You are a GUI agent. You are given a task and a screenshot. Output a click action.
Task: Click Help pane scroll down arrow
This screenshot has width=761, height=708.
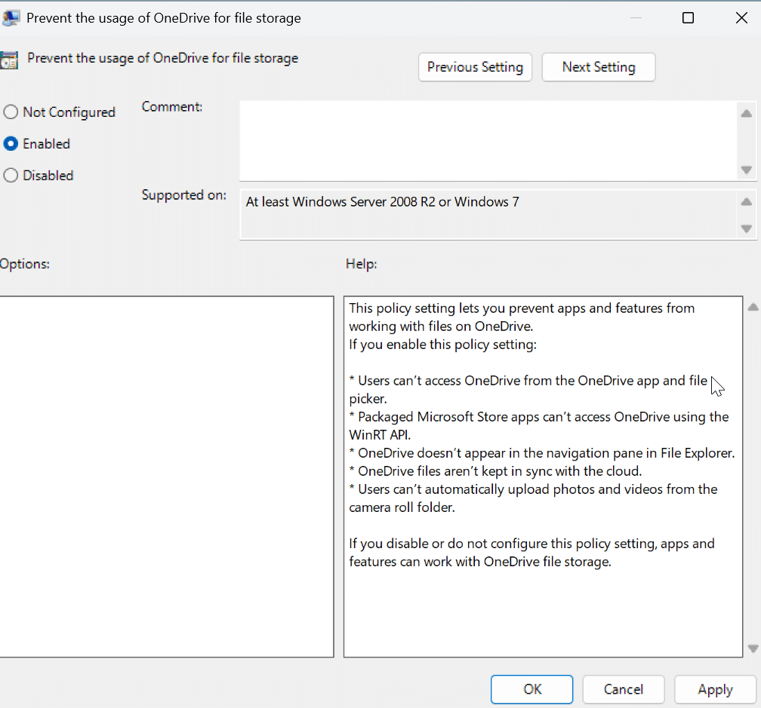(x=753, y=648)
